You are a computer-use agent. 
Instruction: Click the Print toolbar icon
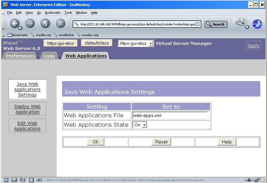pyautogui.click(x=240, y=22)
